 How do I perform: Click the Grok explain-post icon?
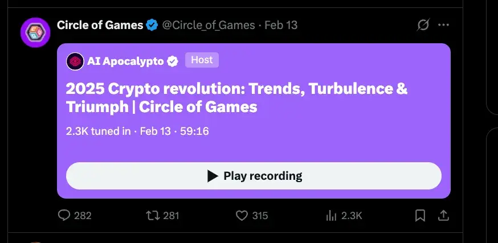(423, 24)
